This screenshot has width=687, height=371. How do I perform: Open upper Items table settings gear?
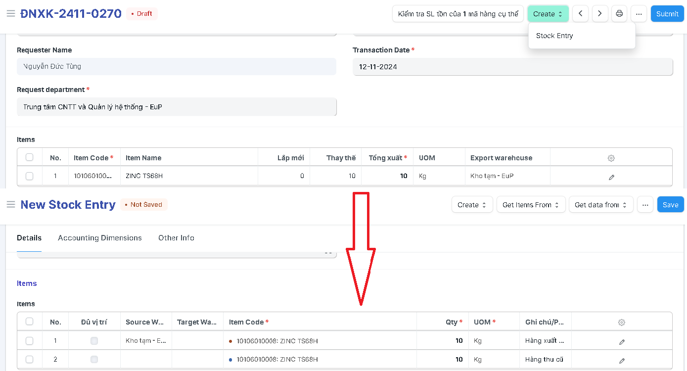tap(611, 158)
